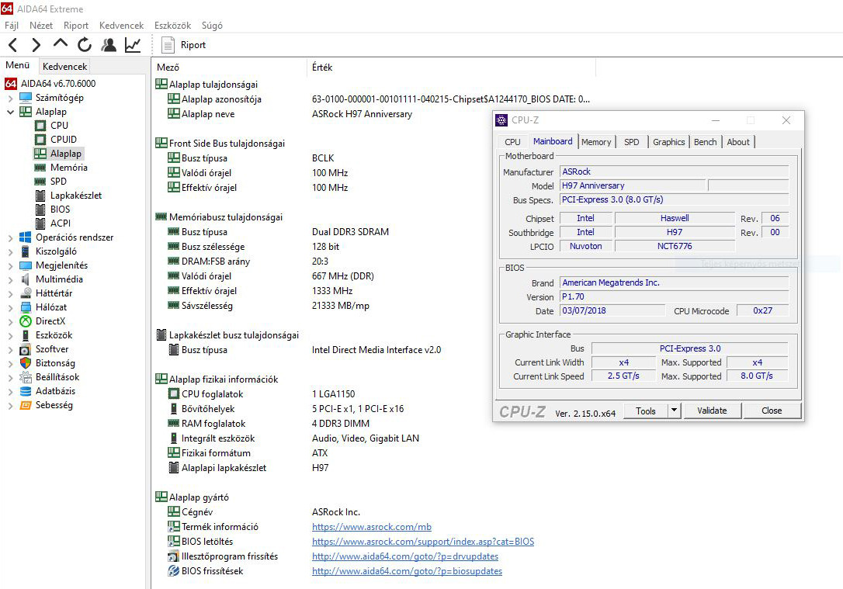Screen dimensions: 843x589
Task: Click the graph chart toolbar icon
Action: click(x=133, y=45)
